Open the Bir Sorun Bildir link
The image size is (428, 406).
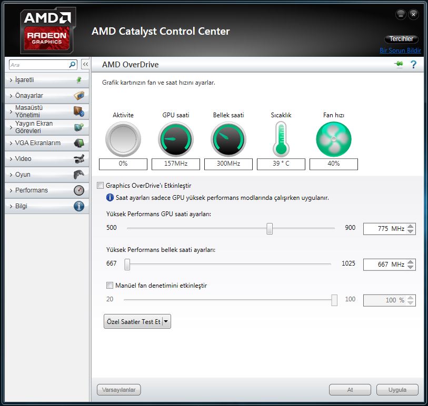(x=400, y=50)
